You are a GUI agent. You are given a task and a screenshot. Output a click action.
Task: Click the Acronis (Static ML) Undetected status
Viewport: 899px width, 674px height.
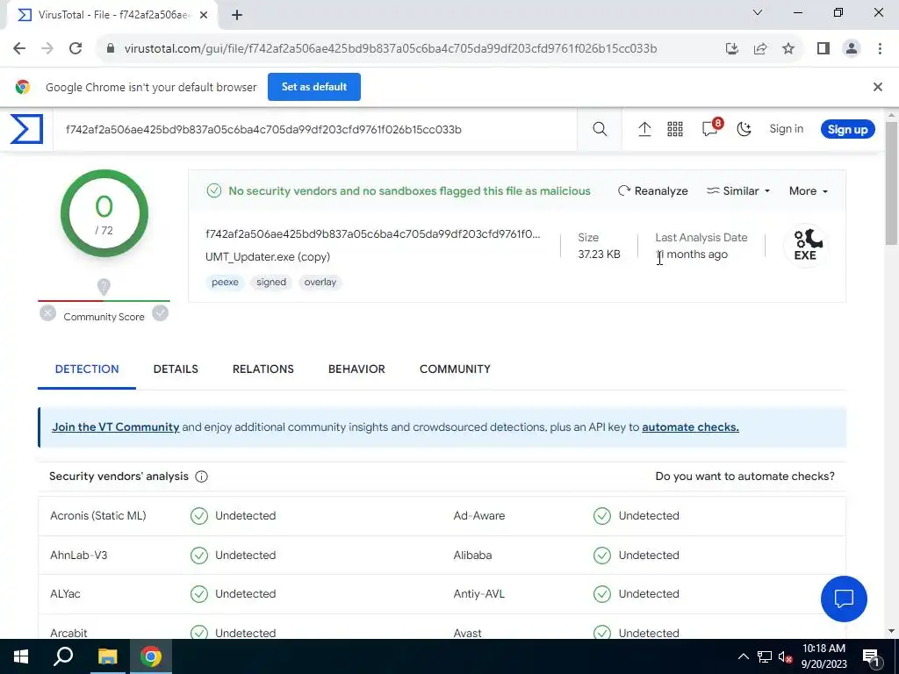234,516
